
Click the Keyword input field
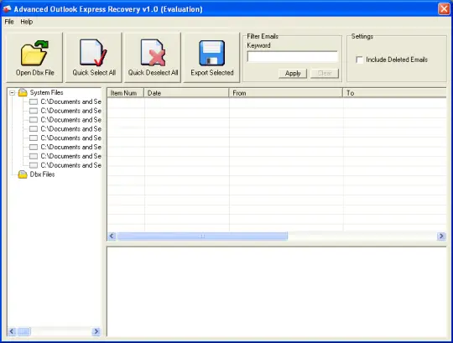(x=293, y=57)
